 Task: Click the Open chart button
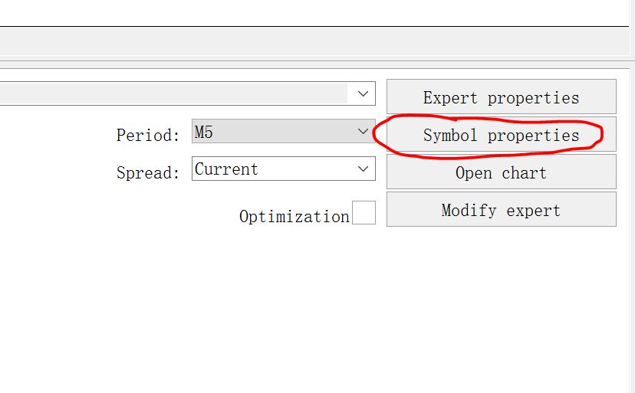coord(502,172)
